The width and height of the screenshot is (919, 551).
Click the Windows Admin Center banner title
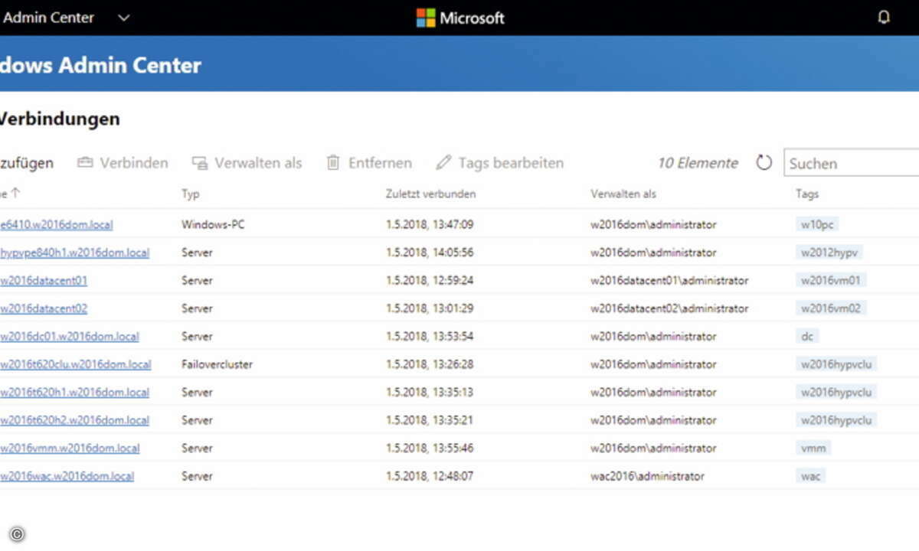(x=100, y=65)
